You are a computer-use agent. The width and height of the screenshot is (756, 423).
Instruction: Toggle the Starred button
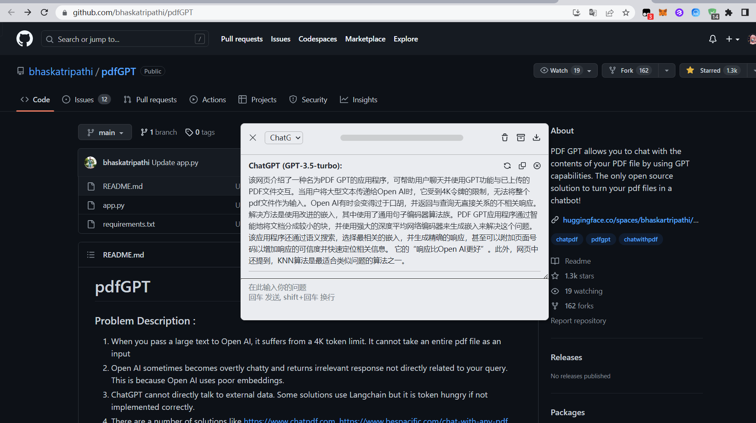(713, 71)
